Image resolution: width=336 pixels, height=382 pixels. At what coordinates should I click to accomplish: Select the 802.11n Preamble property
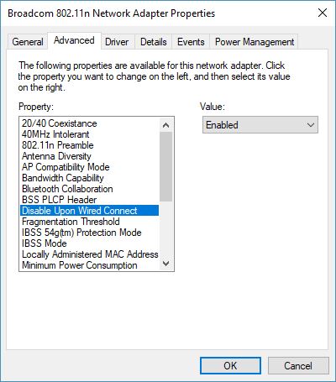pos(89,145)
